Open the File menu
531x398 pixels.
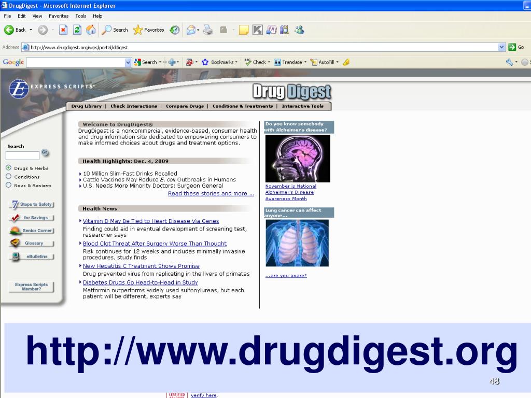click(x=7, y=16)
